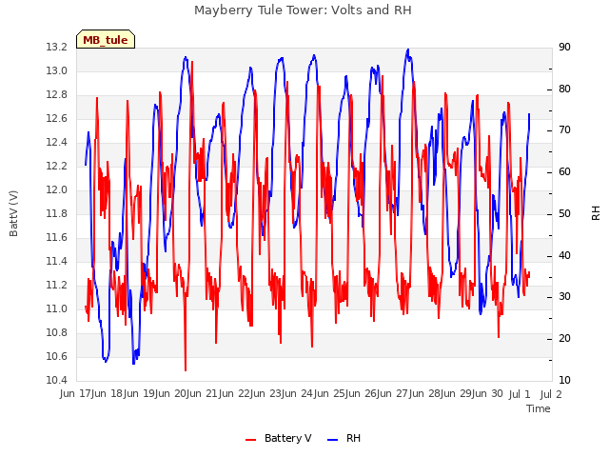Click the 10 RH tick label
609x457 pixels.
point(564,381)
